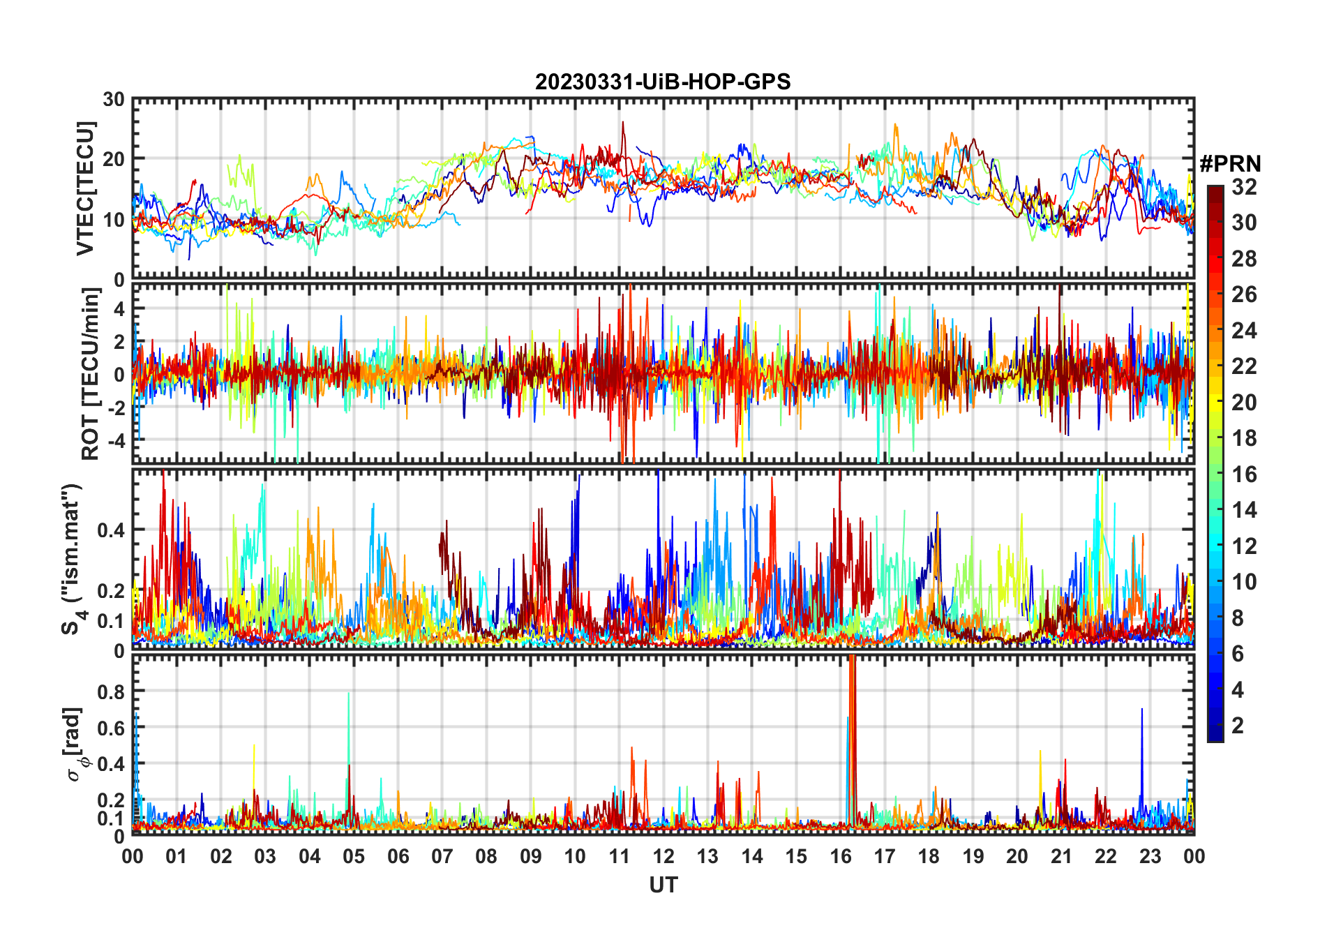Viewport: 1327px width, 928px height.
Task: Select UT axis tick label 11
Action: tap(620, 856)
